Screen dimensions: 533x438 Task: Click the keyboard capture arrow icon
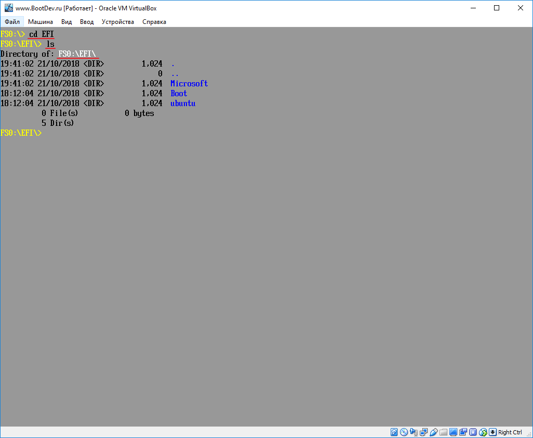pyautogui.click(x=492, y=432)
